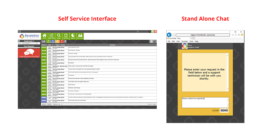Toggle the green New tickets filter tile
Screen dimensions: 262x139
coord(49,42)
